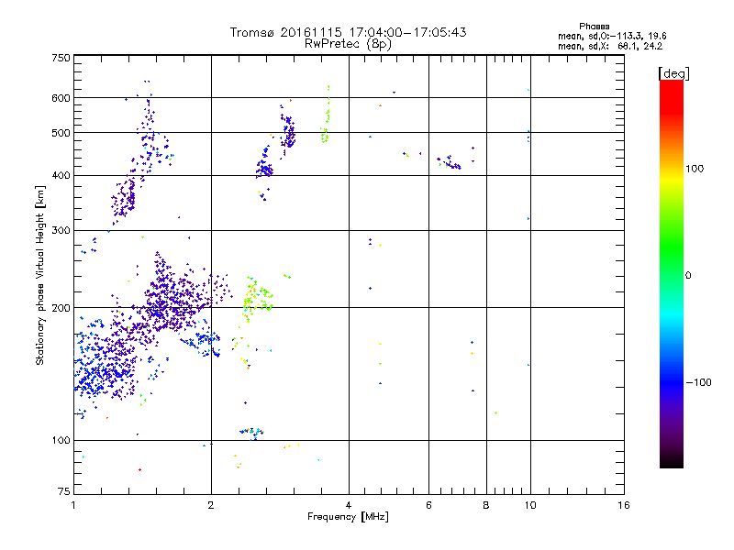The image size is (734, 550).
Task: Click the y-axis tick label "400"
Action: [x=61, y=175]
